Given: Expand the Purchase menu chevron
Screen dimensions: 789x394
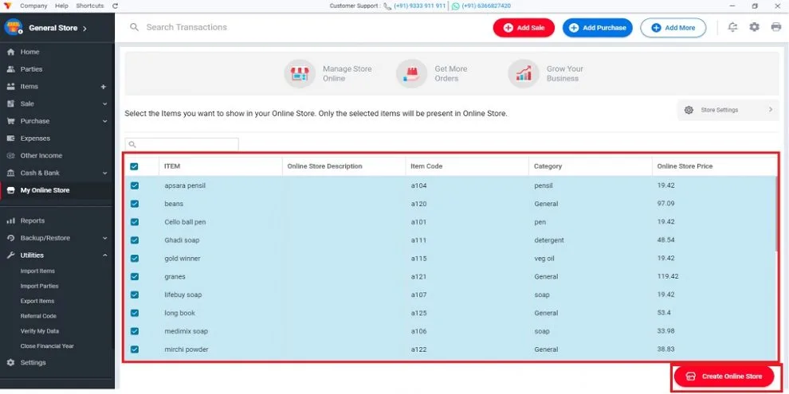Looking at the screenshot, I should point(104,121).
